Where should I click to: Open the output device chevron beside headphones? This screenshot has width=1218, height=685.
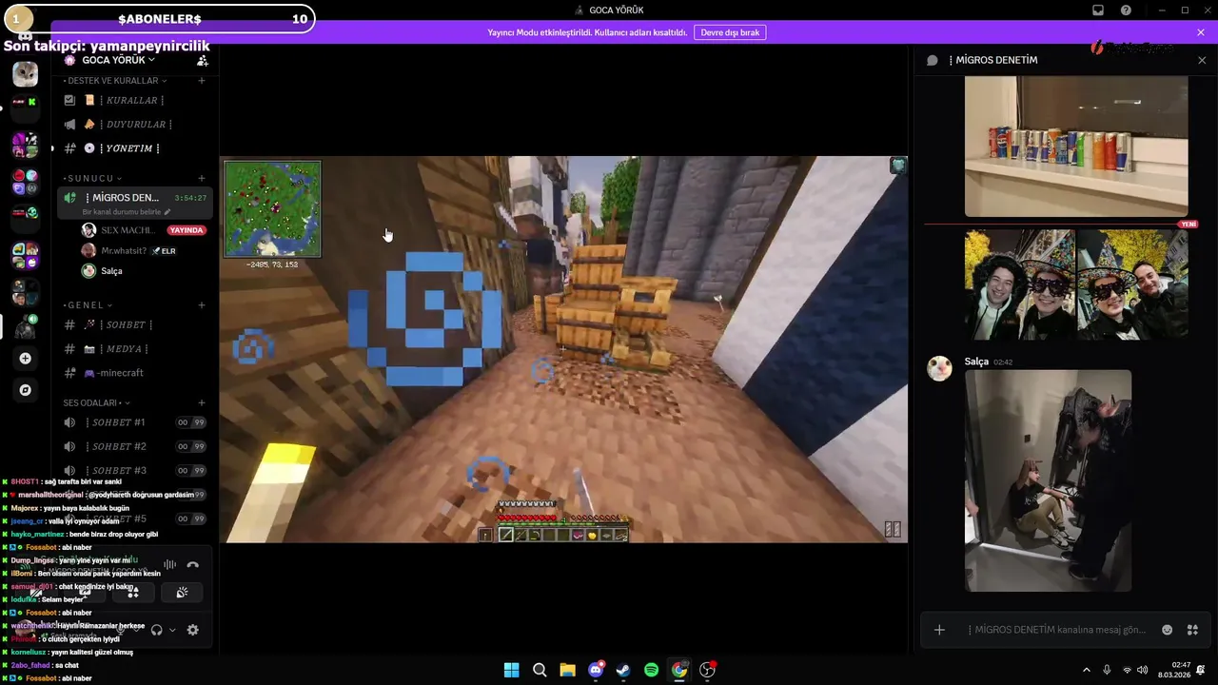coord(172,630)
